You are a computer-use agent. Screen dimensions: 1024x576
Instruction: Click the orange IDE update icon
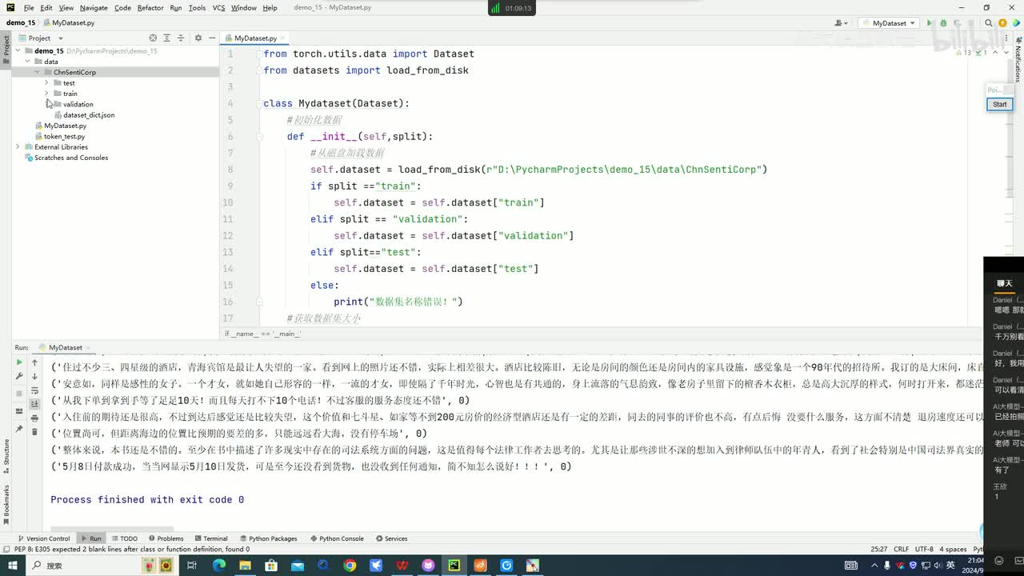[1002, 23]
